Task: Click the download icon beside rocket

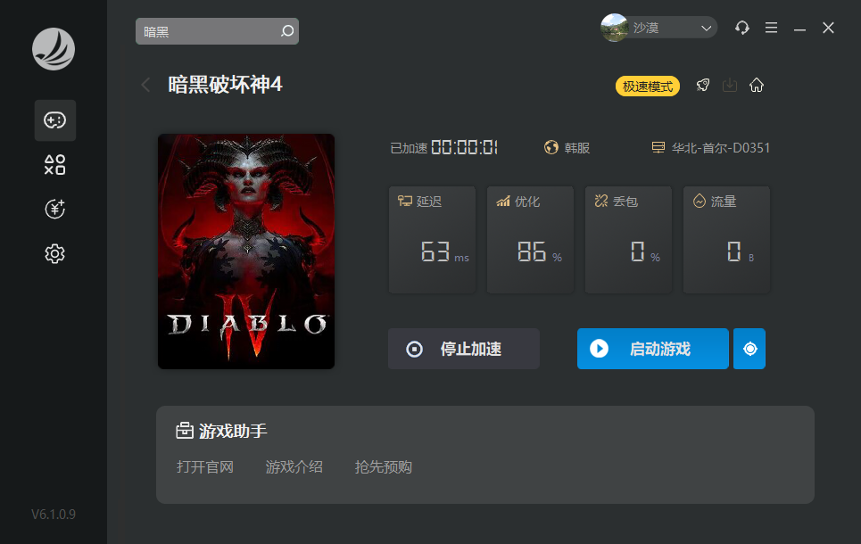Action: pyautogui.click(x=730, y=86)
